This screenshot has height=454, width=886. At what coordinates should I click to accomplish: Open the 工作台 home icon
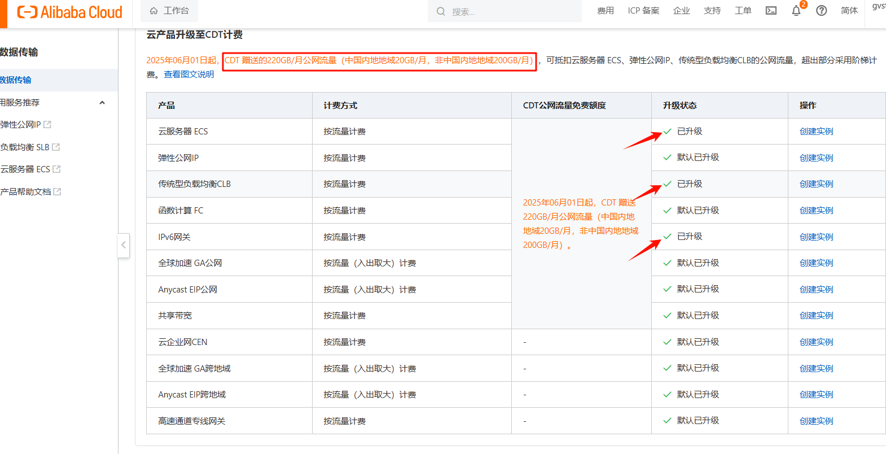[153, 11]
